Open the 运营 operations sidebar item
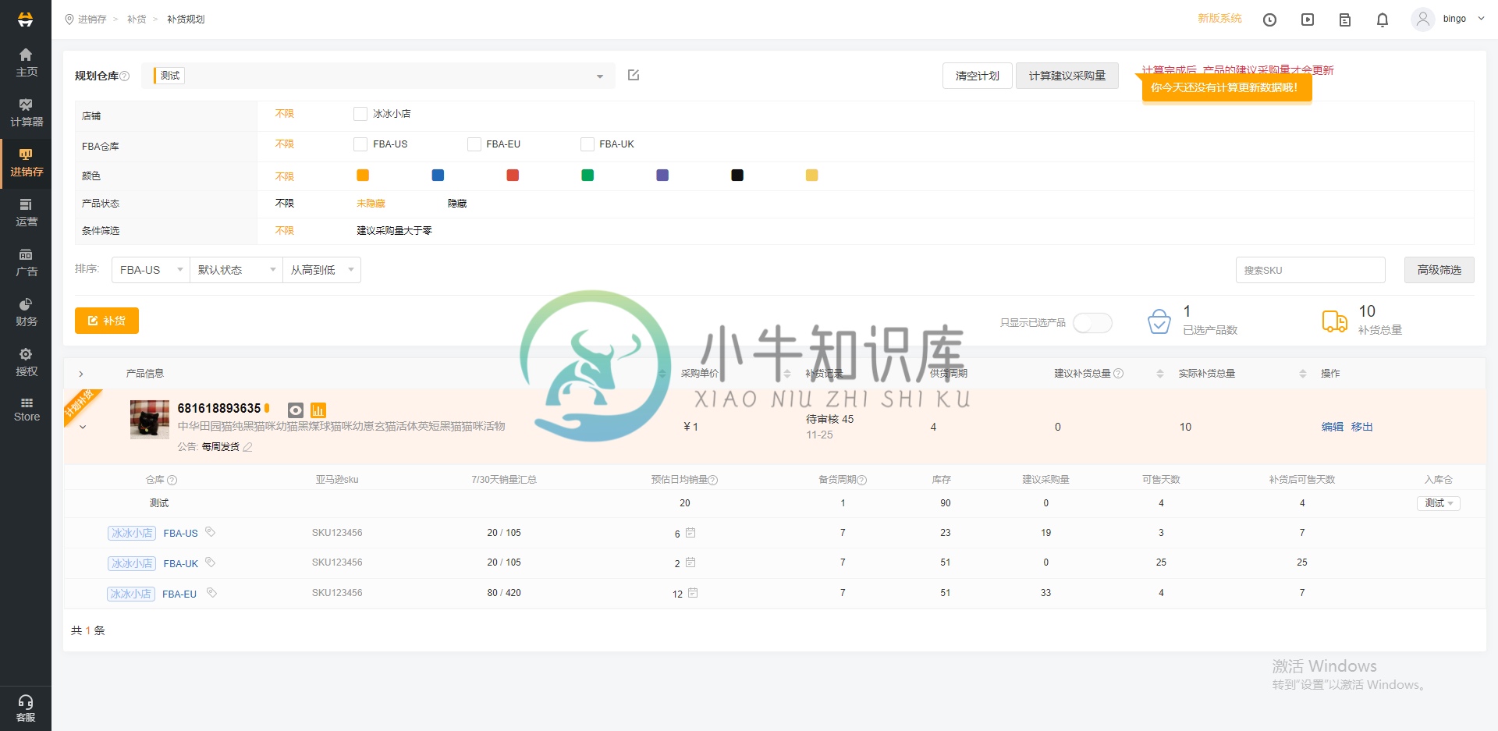The image size is (1498, 731). [x=26, y=213]
